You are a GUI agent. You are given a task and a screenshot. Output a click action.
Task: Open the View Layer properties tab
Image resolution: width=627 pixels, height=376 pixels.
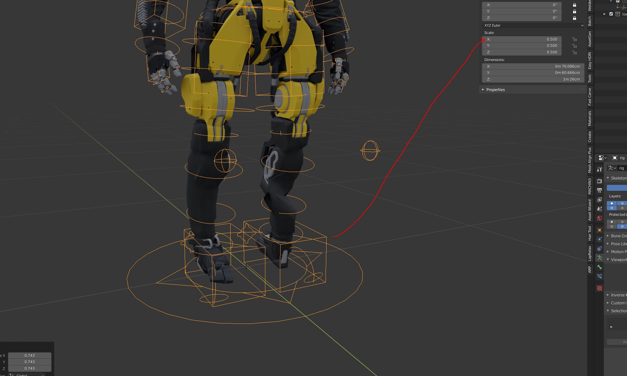click(x=600, y=200)
